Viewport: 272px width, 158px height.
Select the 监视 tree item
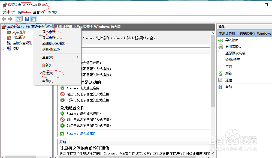[x=16, y=49]
